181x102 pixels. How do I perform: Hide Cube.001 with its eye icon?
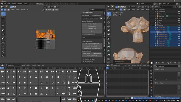179,27
